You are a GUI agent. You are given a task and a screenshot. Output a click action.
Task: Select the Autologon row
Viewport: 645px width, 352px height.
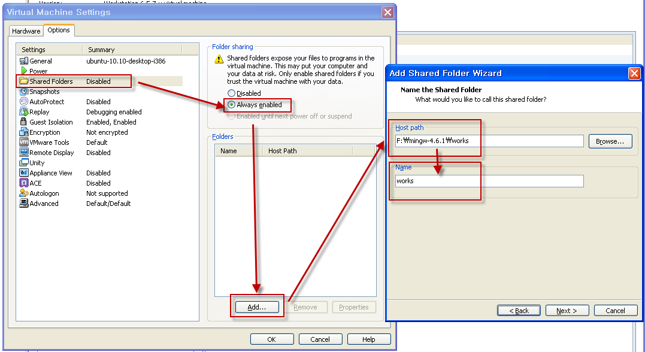point(100,193)
